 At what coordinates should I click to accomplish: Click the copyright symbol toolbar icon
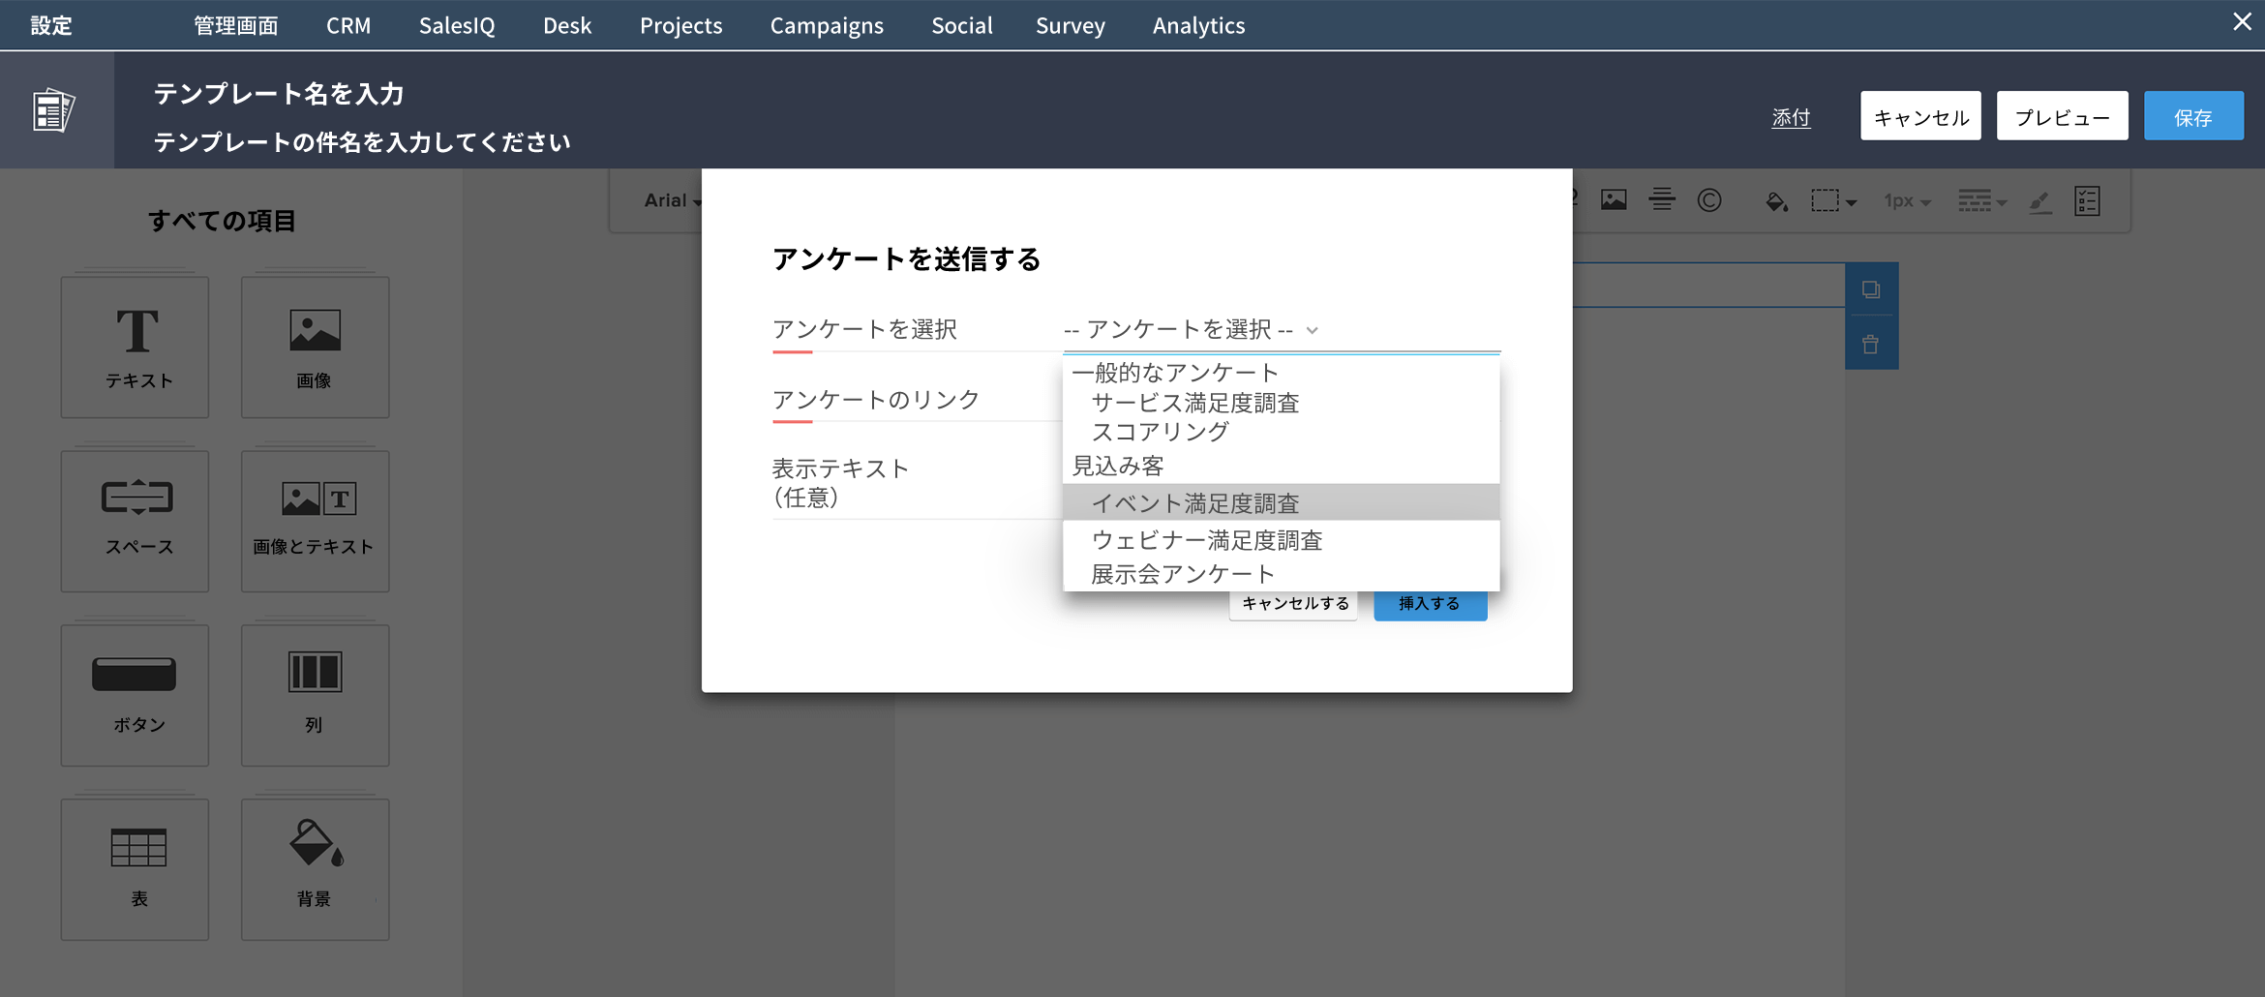[1709, 200]
